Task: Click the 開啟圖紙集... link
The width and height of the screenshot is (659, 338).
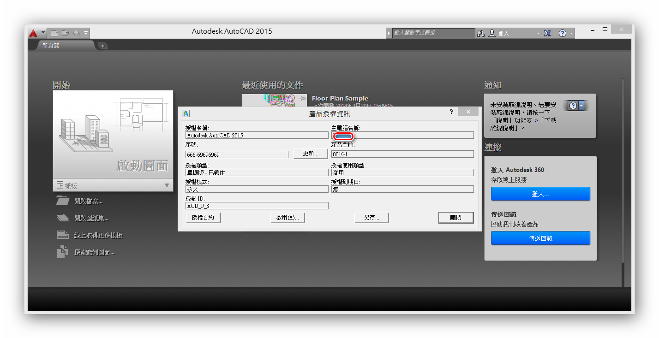Action: pos(91,218)
